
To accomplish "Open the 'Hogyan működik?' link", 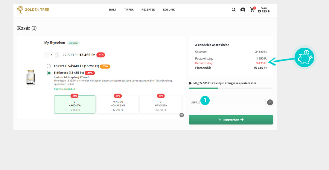I will pyautogui.click(x=65, y=89).
